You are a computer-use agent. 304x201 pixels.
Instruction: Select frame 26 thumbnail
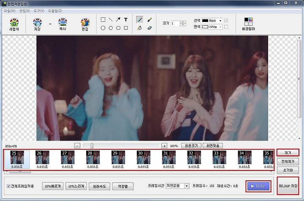pos(42,159)
